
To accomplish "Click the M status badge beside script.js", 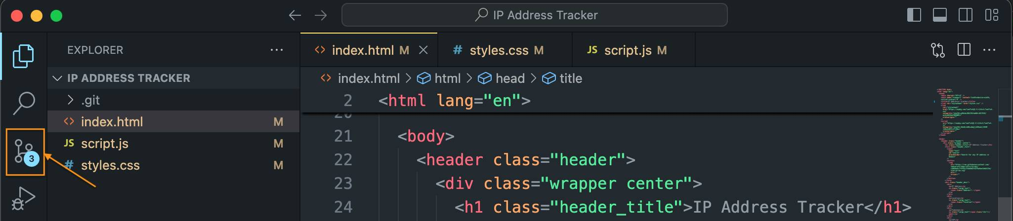I will (x=278, y=144).
